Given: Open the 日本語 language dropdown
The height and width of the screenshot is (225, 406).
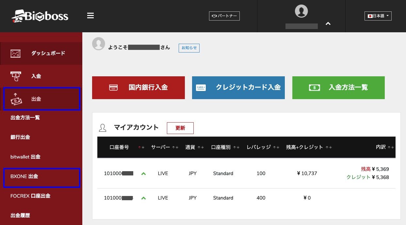Looking at the screenshot, I should (x=378, y=16).
